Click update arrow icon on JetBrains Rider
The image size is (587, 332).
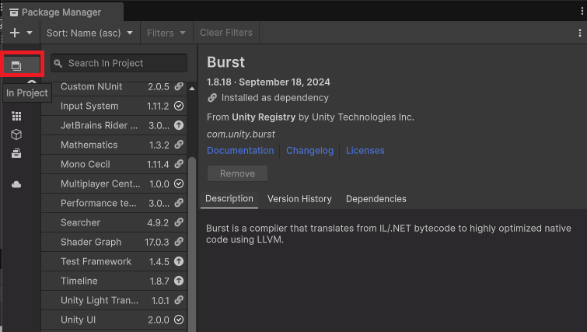(x=179, y=125)
